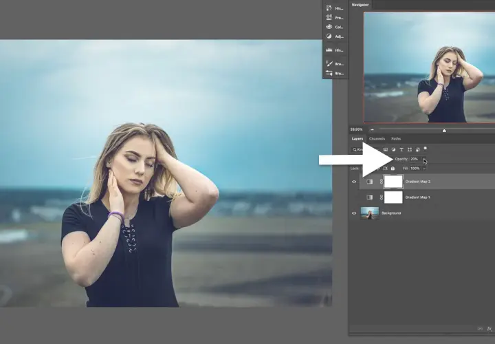This screenshot has height=344, width=495.
Task: Click the Navigator zoom slider handle
Action: coord(444,131)
